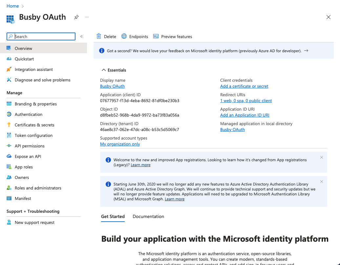Image resolution: width=340 pixels, height=265 pixels.
Task: Open managed application Busby OAuth link
Action: [x=232, y=130]
